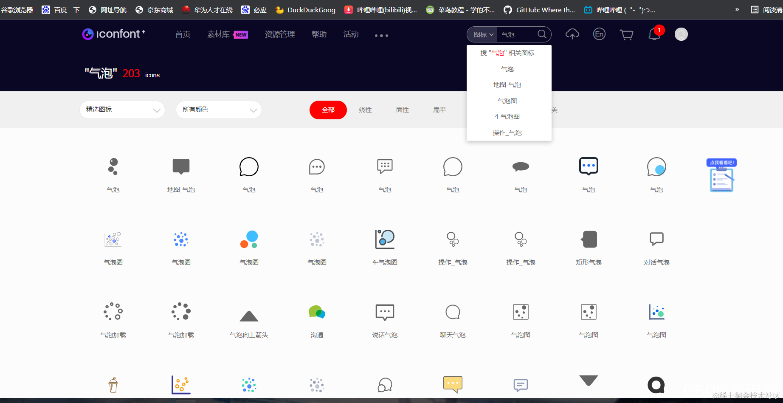Switch to the 资源管理 section

[279, 34]
